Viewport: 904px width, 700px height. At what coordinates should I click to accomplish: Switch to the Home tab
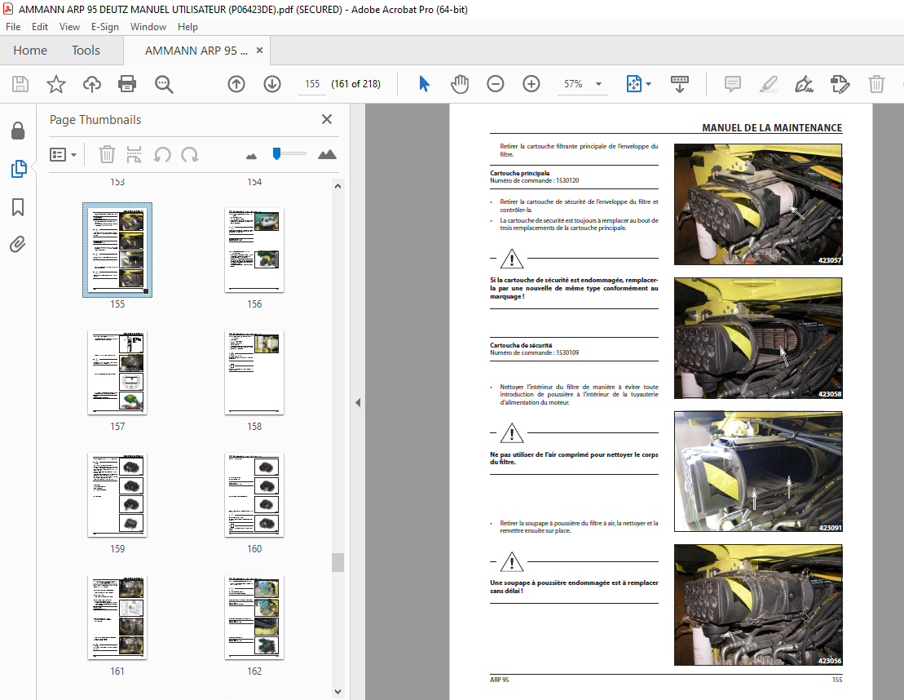pyautogui.click(x=30, y=51)
